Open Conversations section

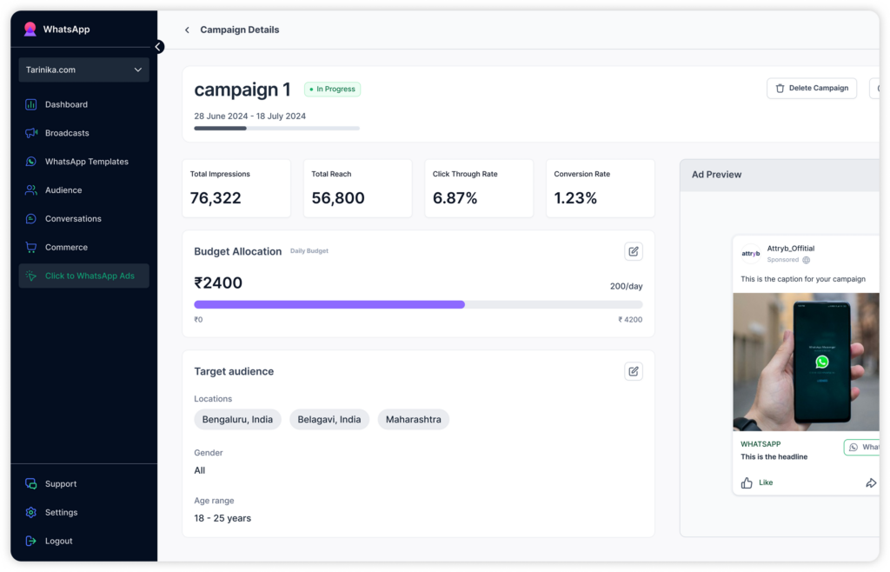73,218
